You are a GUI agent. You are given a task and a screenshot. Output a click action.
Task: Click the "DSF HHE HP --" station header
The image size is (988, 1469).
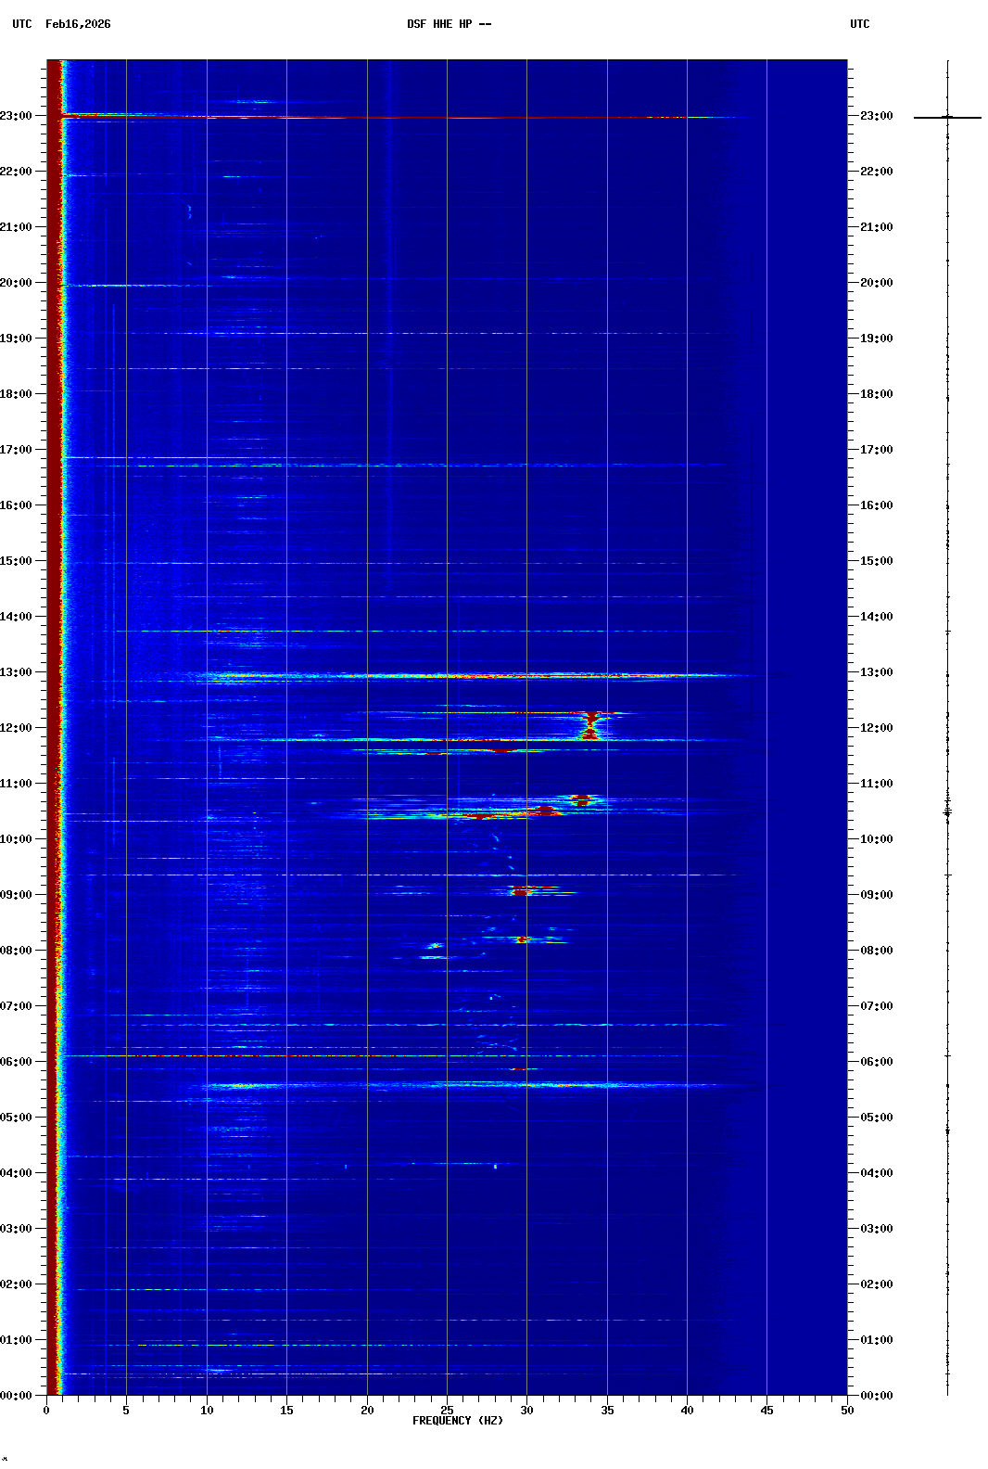[x=449, y=24]
